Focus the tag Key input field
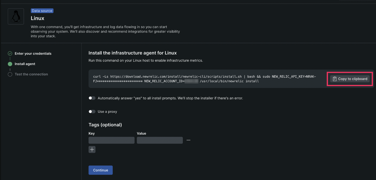The width and height of the screenshot is (376, 180). tap(112, 140)
